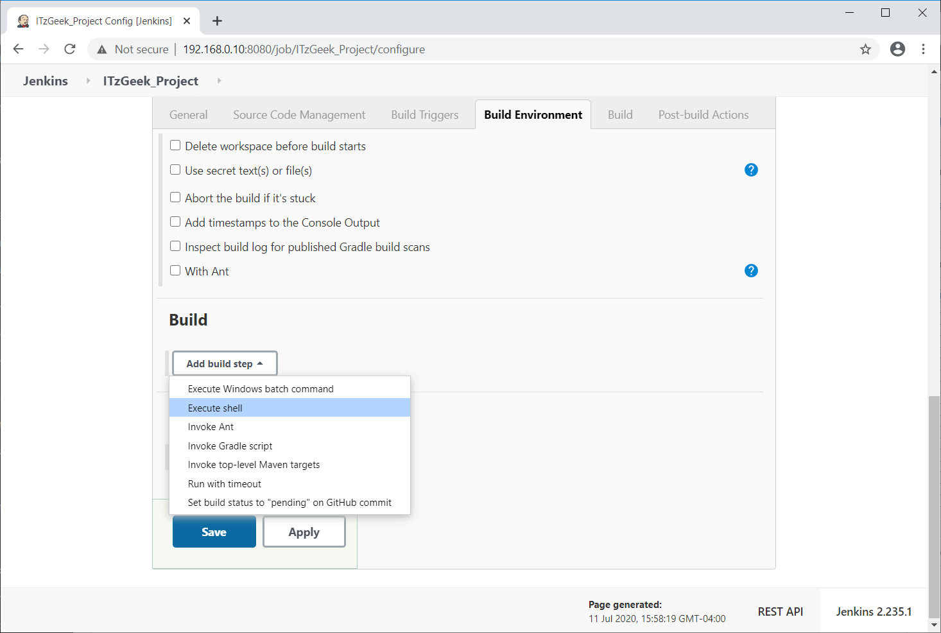This screenshot has width=941, height=633.
Task: Go to the Build Triggers tab
Action: [x=425, y=115]
